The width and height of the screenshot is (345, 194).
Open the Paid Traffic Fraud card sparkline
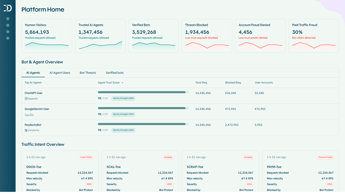pos(314,46)
